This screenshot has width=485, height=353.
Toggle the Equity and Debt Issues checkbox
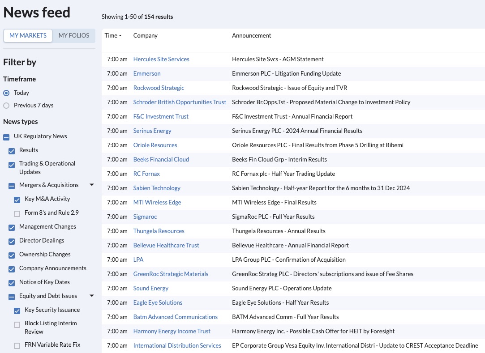(x=12, y=297)
